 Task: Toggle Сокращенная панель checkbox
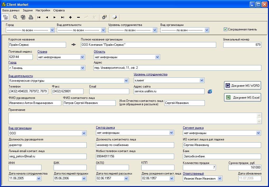click(x=225, y=29)
